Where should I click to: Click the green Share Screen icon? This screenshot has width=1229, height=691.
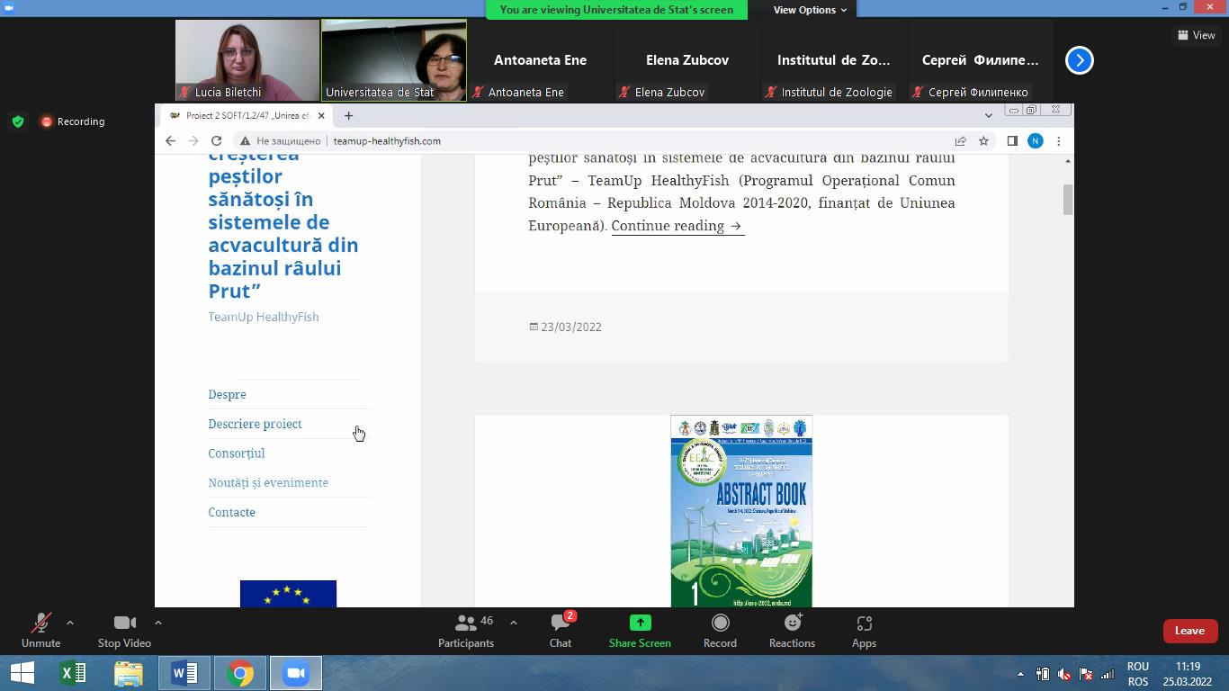point(640,623)
